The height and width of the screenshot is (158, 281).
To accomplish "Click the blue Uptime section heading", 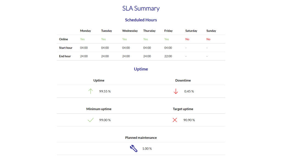I will [x=141, y=69].
